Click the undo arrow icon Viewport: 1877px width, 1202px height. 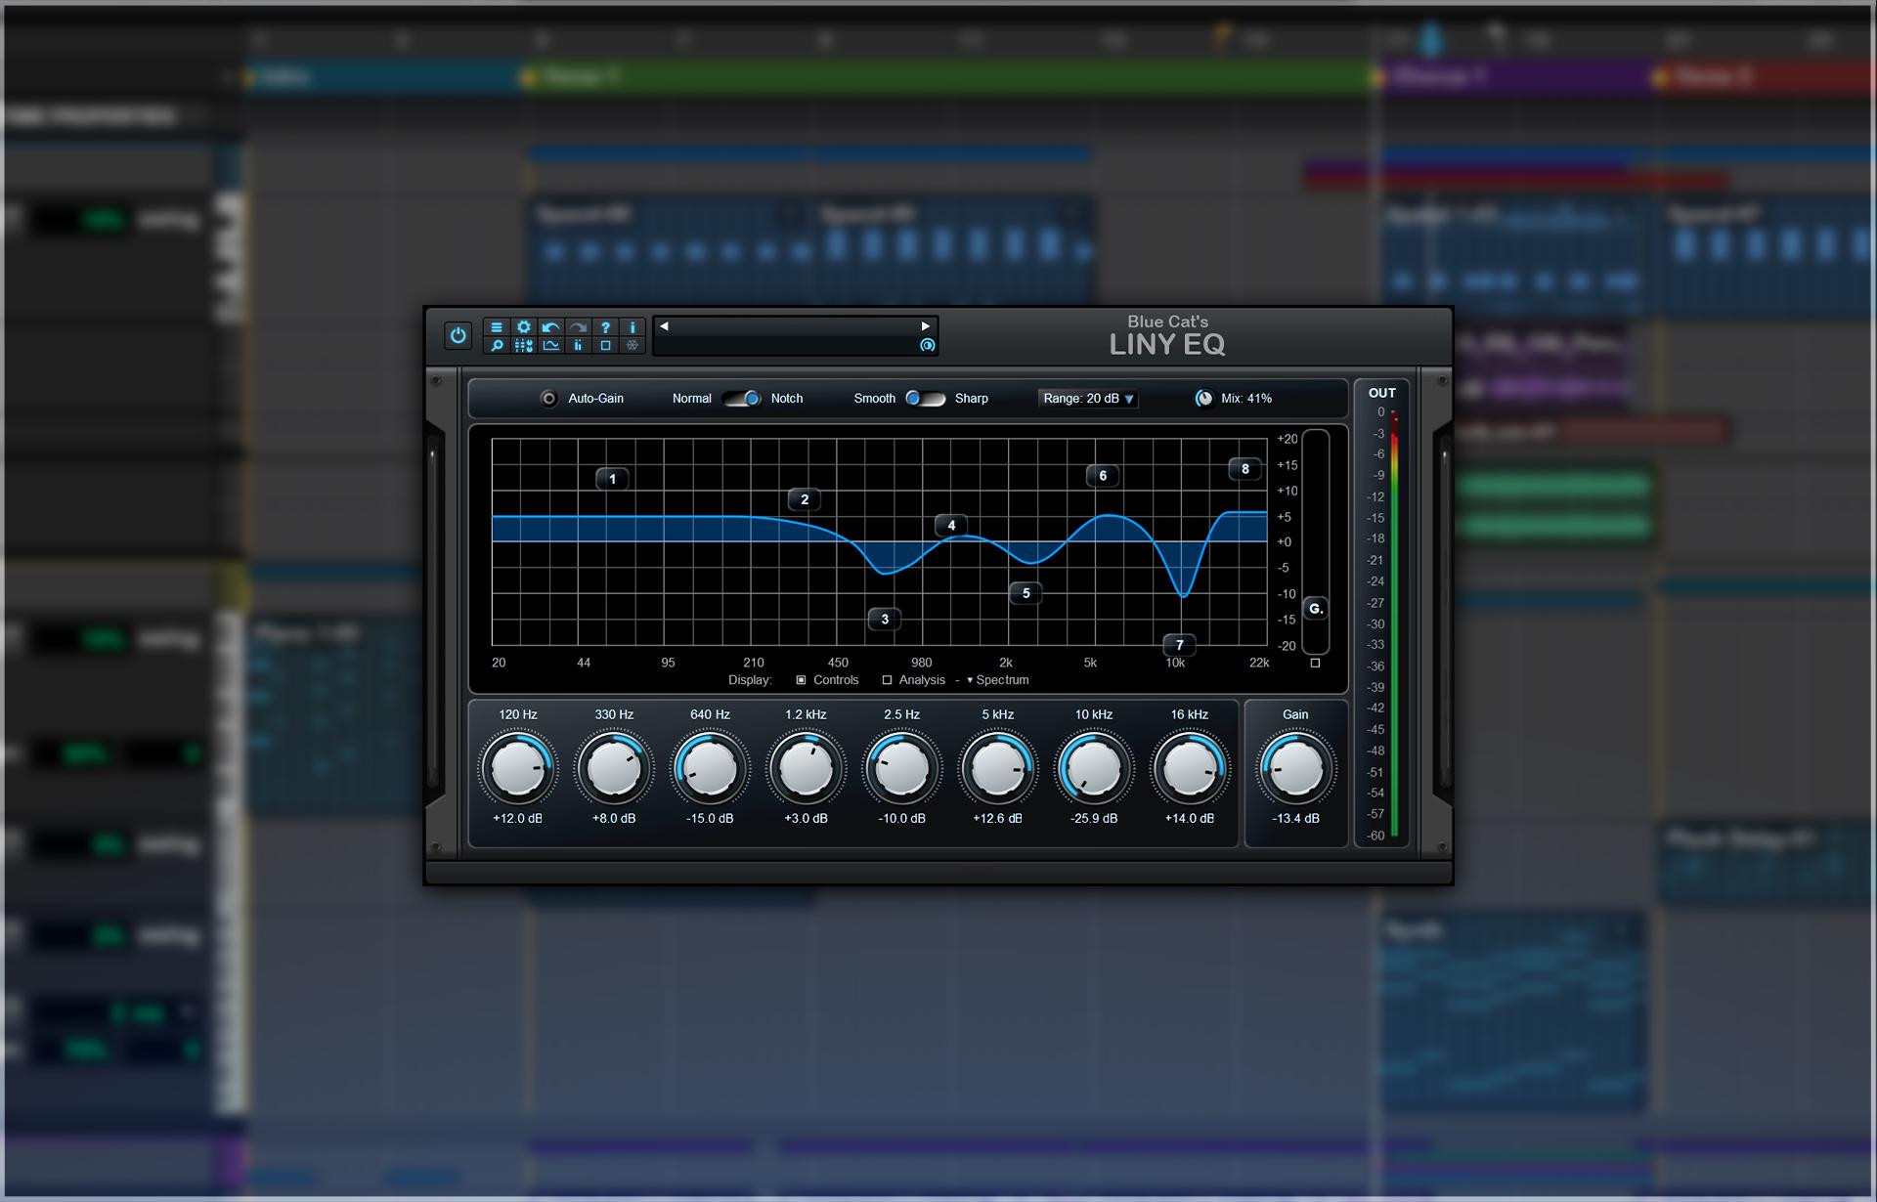point(551,327)
